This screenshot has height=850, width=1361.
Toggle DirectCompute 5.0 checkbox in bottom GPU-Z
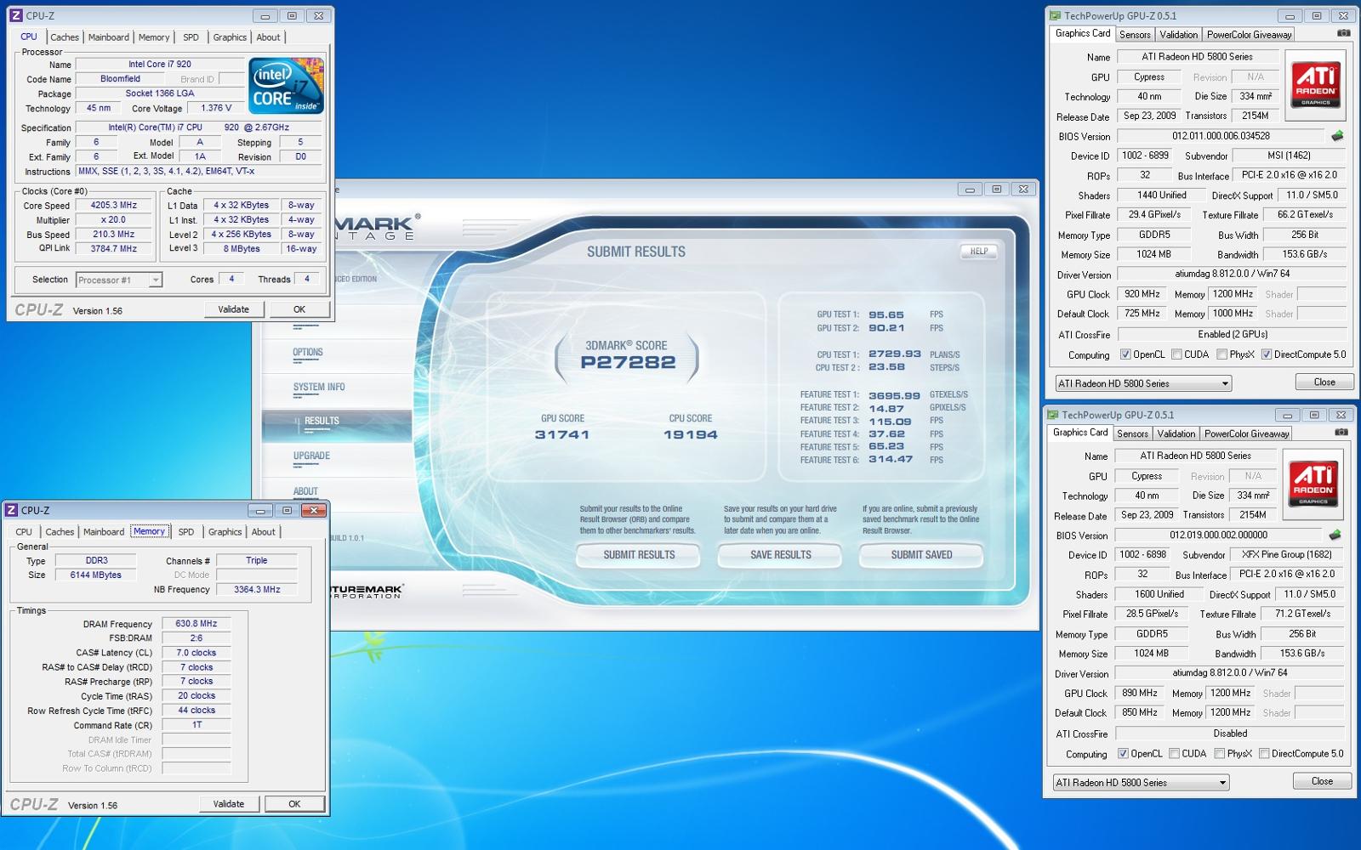[1264, 754]
